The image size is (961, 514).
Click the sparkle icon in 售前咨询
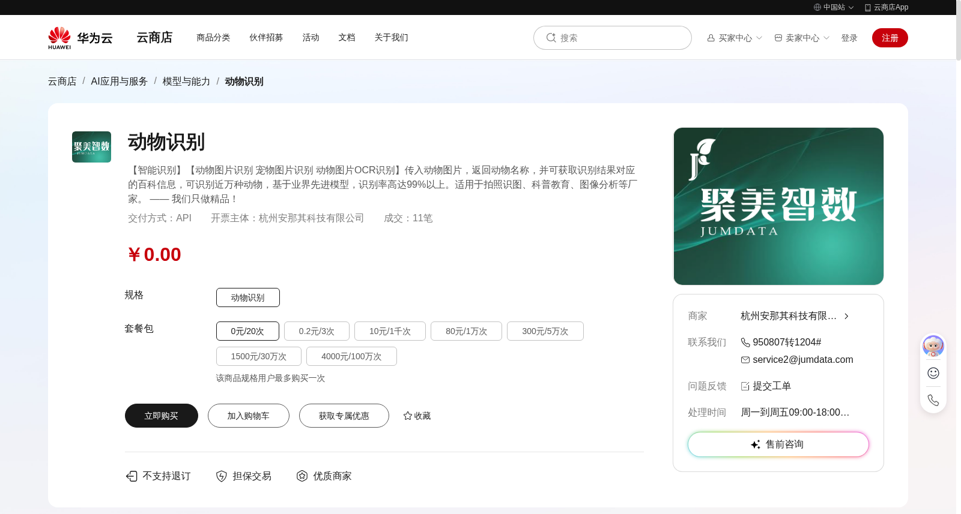pos(756,444)
